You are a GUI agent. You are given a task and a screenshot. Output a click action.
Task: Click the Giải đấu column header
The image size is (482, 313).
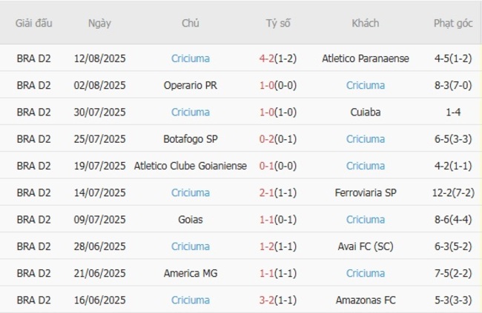coord(34,23)
